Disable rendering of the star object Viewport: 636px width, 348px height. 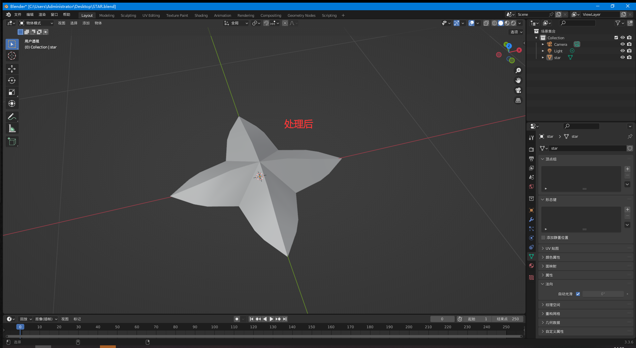629,57
